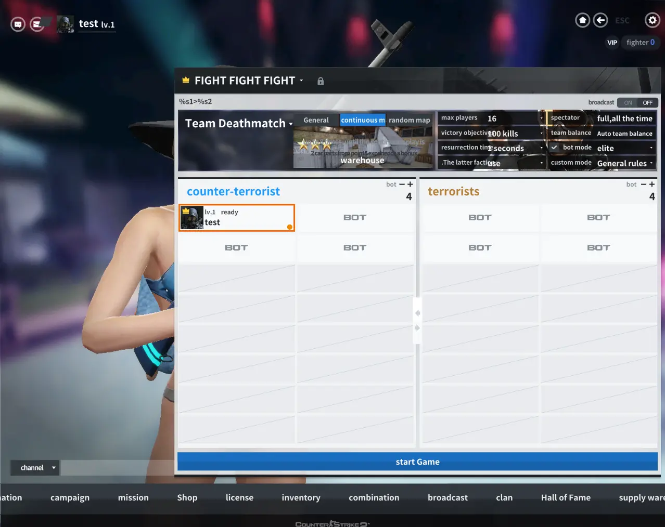The width and height of the screenshot is (665, 527).
Task: Click the fighter 0 points label
Action: click(641, 42)
